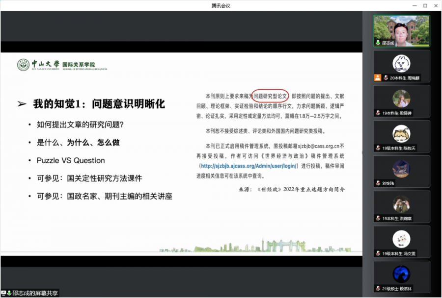This screenshot has width=442, height=298.
Task: Click the 腾讯会议 window title
Action: 221,5
